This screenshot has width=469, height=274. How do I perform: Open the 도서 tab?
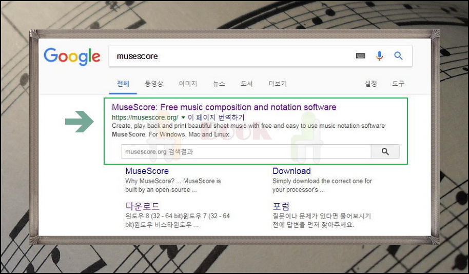pyautogui.click(x=247, y=84)
